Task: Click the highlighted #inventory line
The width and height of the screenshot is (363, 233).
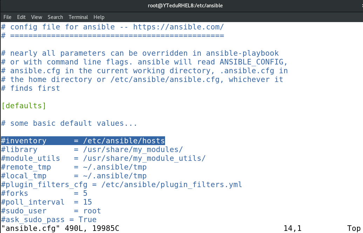Action: pyautogui.click(x=83, y=141)
